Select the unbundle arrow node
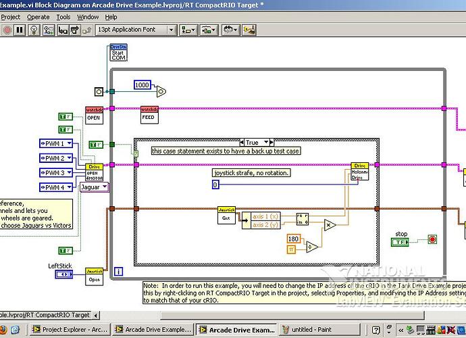Screen dimensions: 466x338 click(x=246, y=220)
